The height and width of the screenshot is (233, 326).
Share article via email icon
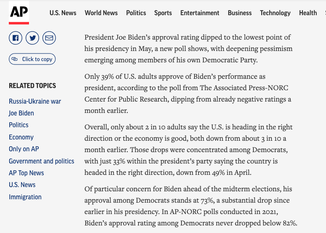click(49, 38)
